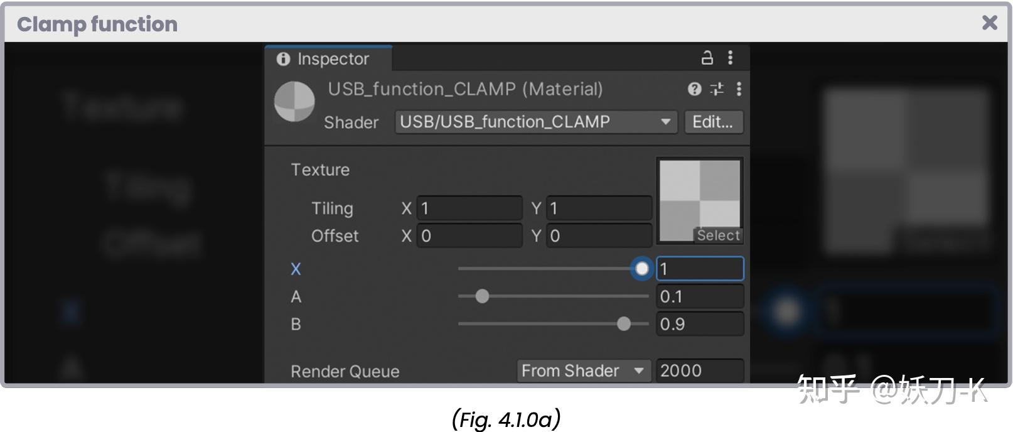Screen dimensions: 1013x432
Task: Open the Inspector options menu via vertical dots
Action: (x=729, y=58)
